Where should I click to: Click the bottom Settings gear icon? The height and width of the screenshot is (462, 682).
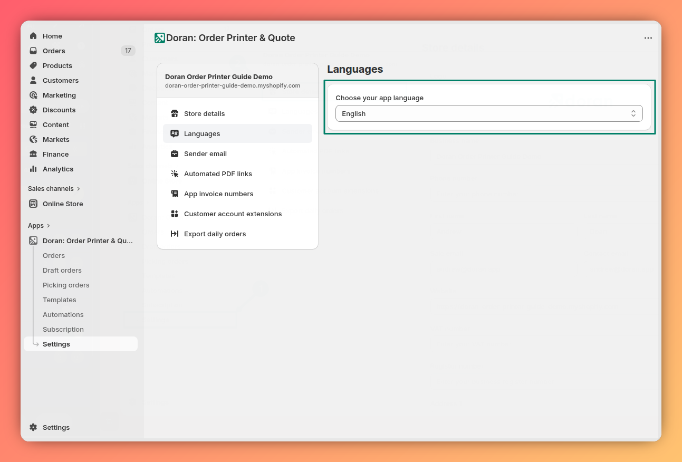[x=33, y=427]
